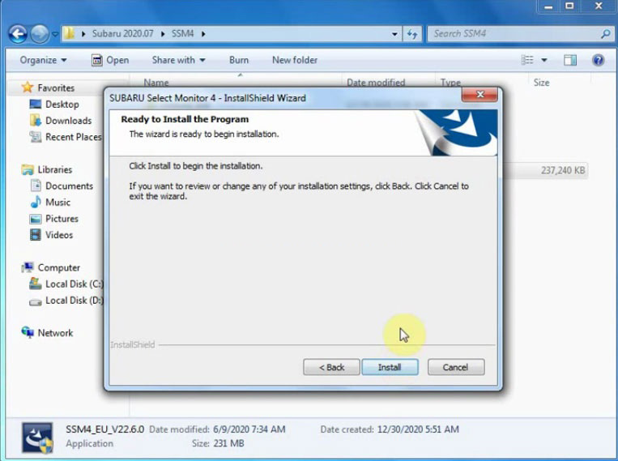Click the Music note icon
Viewport: 618px width, 461px height.
(x=36, y=202)
